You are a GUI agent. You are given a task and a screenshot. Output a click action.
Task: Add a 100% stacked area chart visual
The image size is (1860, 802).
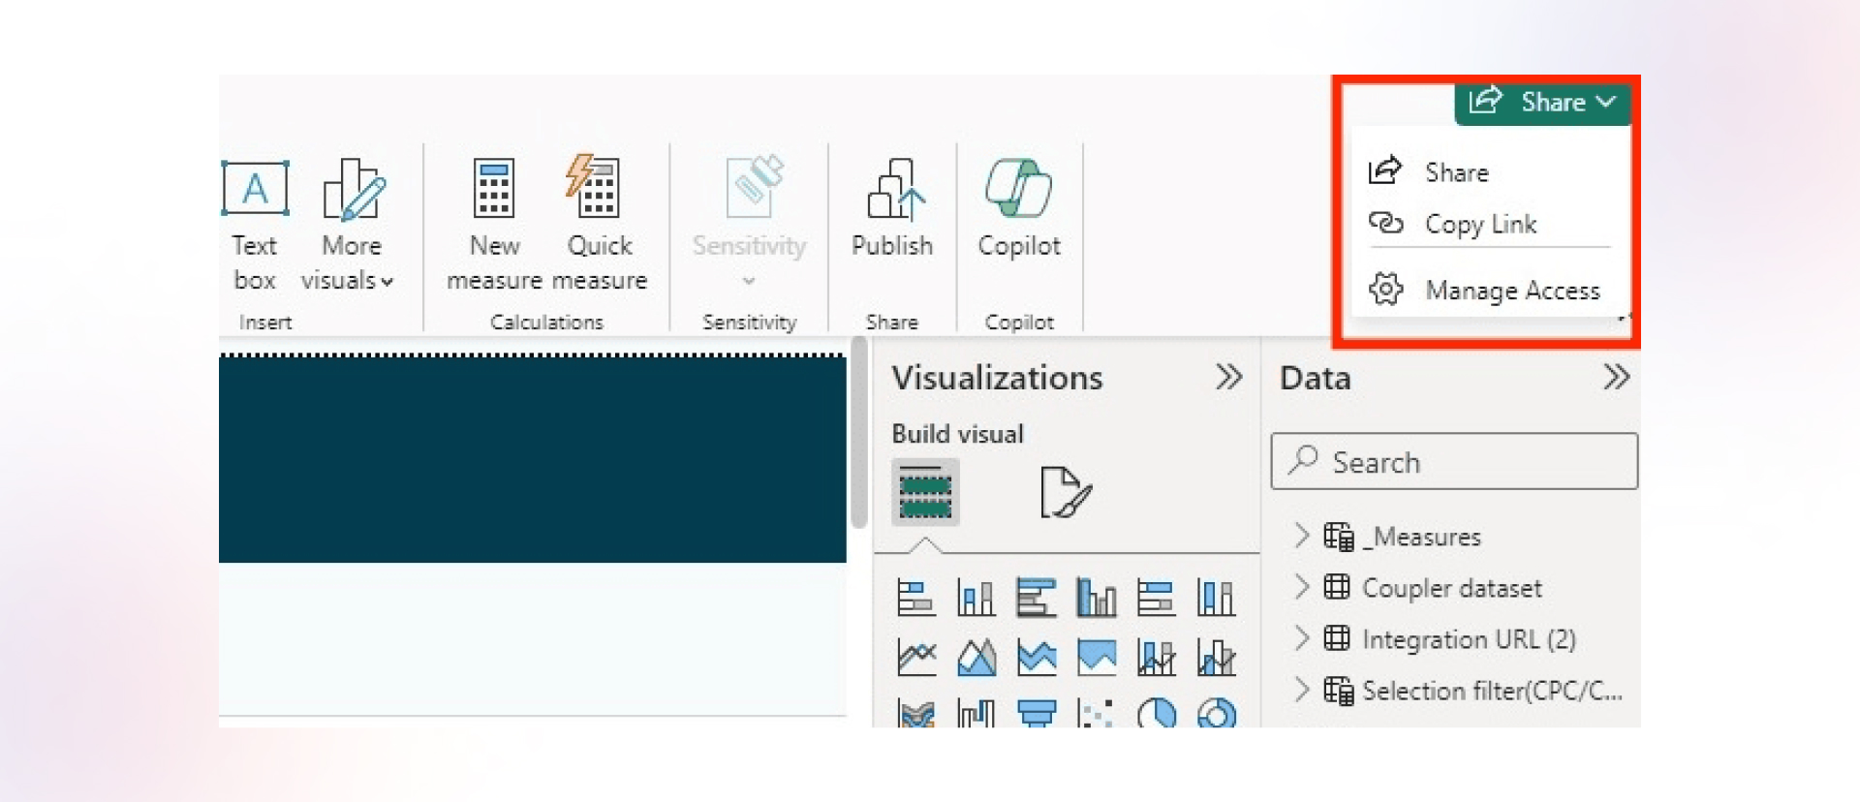1096,658
